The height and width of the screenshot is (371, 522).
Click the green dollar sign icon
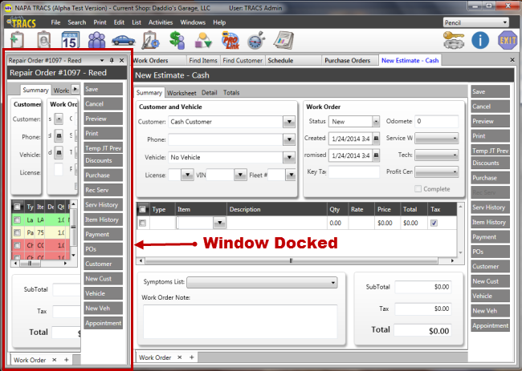177,40
